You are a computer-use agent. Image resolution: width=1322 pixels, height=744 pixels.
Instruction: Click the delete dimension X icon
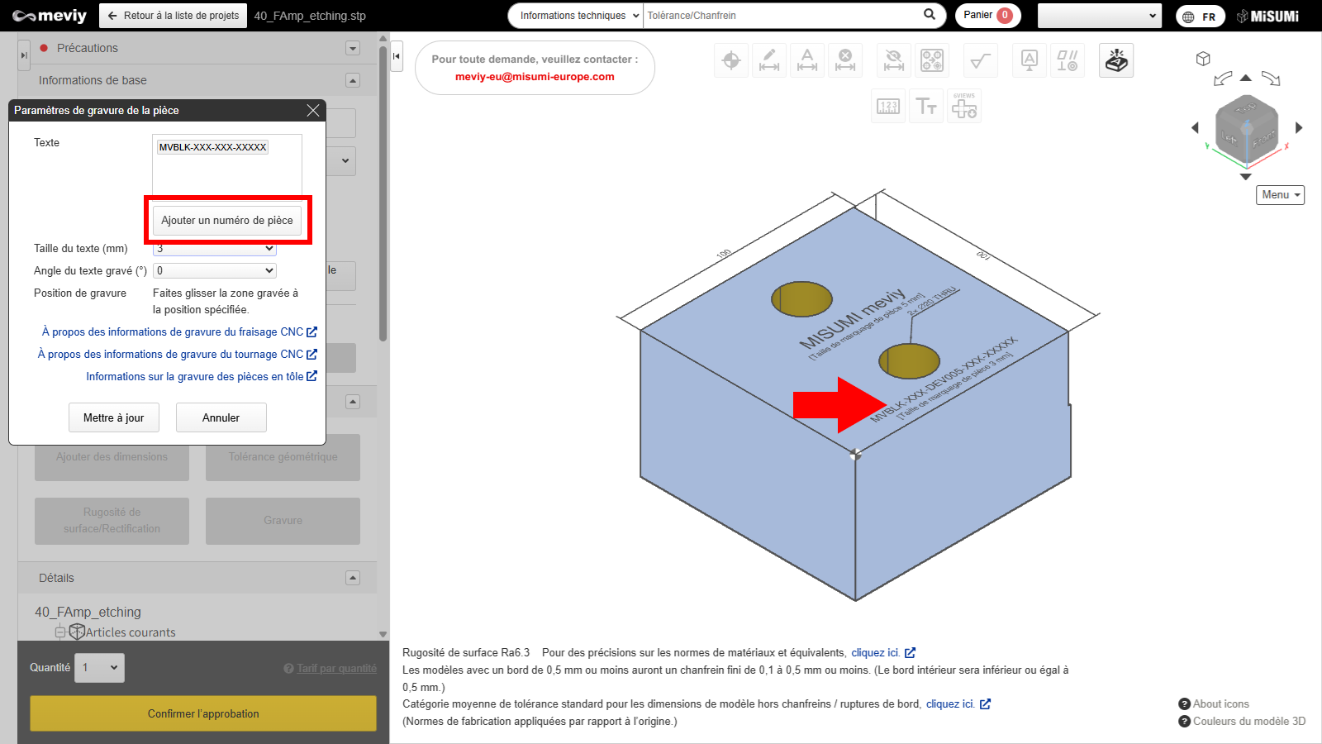click(844, 60)
